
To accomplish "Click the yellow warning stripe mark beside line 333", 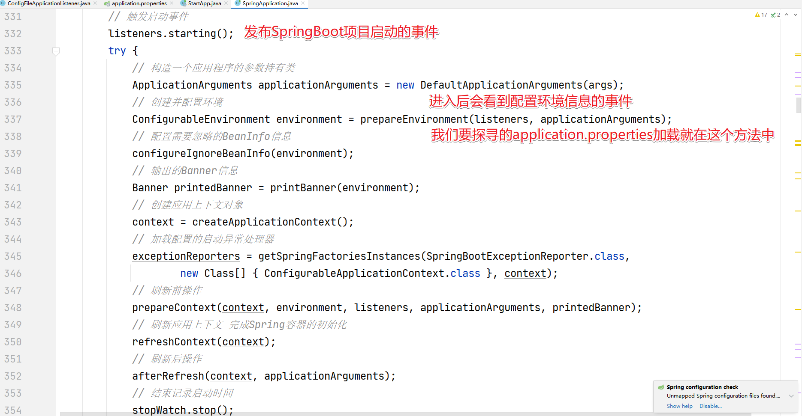I will [798, 55].
